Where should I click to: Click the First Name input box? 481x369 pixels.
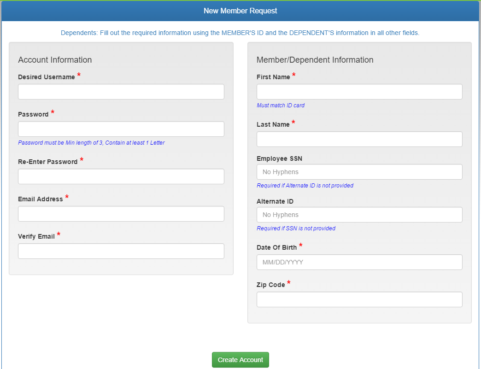[359, 92]
